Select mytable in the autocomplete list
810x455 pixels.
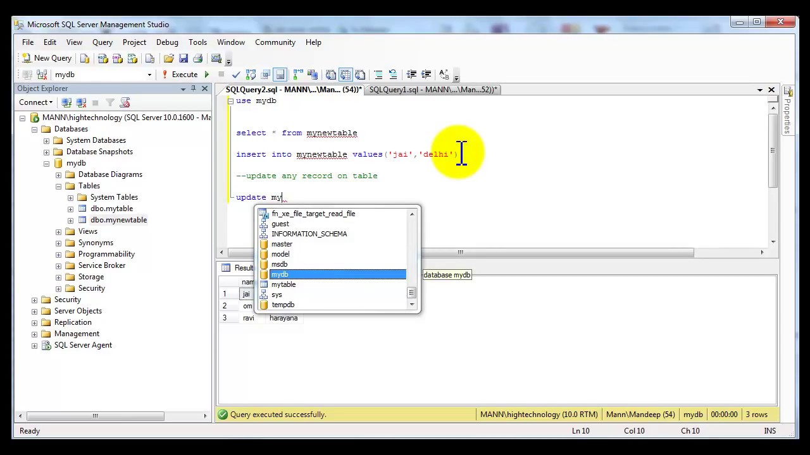283,284
